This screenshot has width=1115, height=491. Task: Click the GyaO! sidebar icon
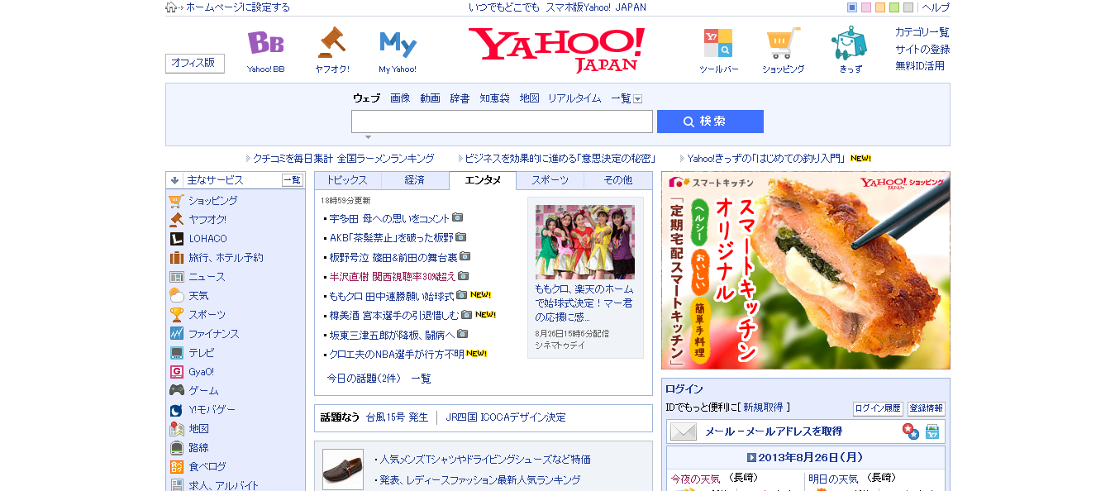(176, 372)
